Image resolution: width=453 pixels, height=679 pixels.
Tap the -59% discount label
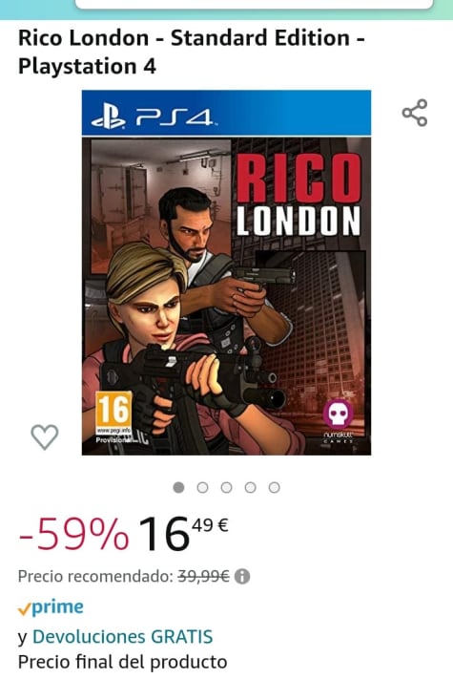pos(73,535)
